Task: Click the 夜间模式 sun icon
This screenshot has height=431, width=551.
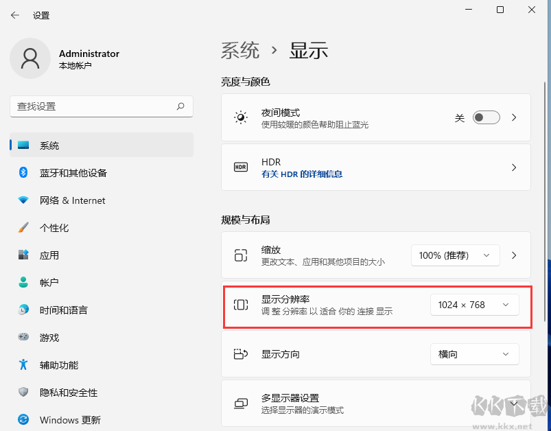Action: point(241,117)
